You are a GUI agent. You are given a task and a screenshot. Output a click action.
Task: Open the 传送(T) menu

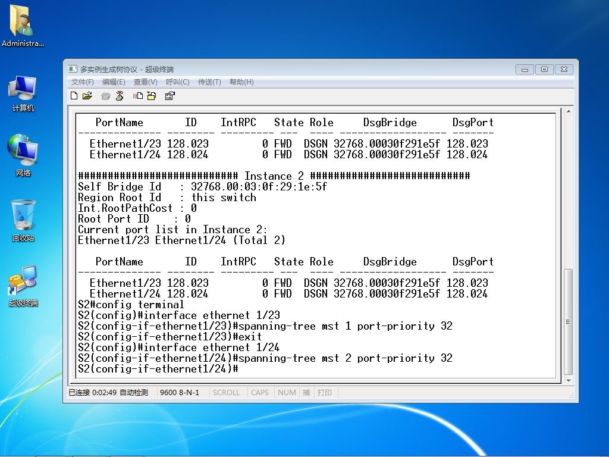click(209, 82)
